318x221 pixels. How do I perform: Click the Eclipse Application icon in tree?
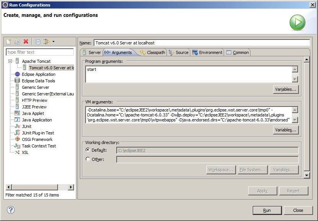17,74
